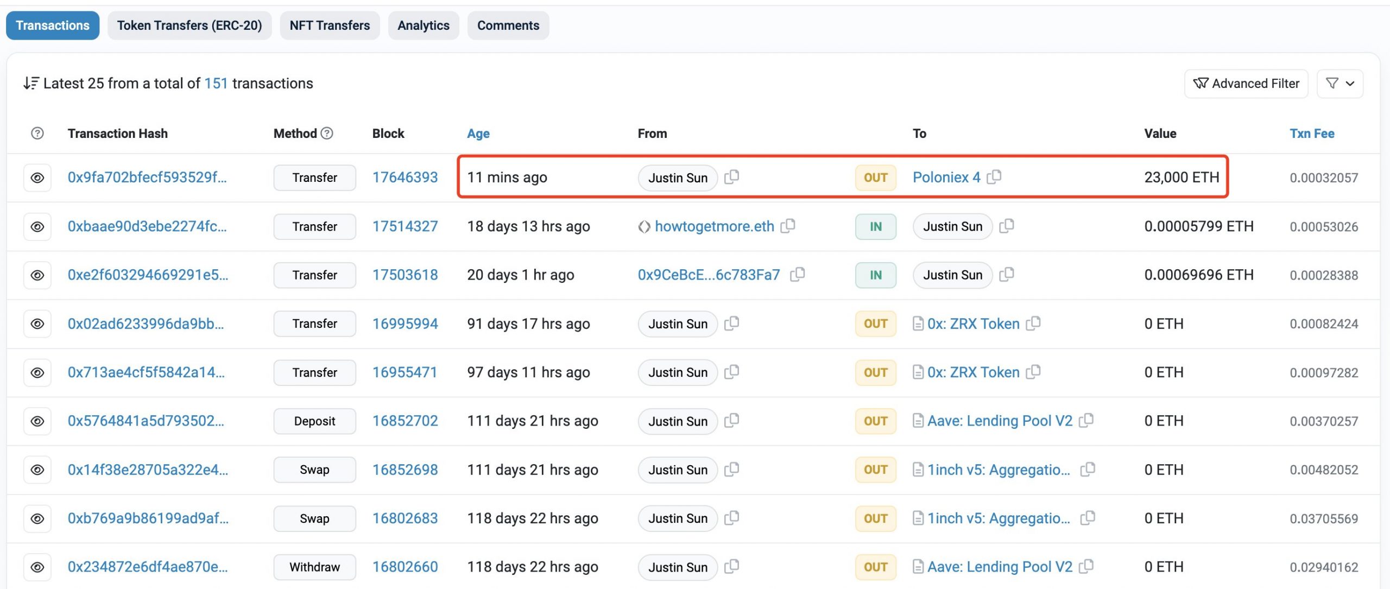Copy the 0x9CeBcE...6c783Fa7 address
The height and width of the screenshot is (589, 1390).
coord(797,275)
